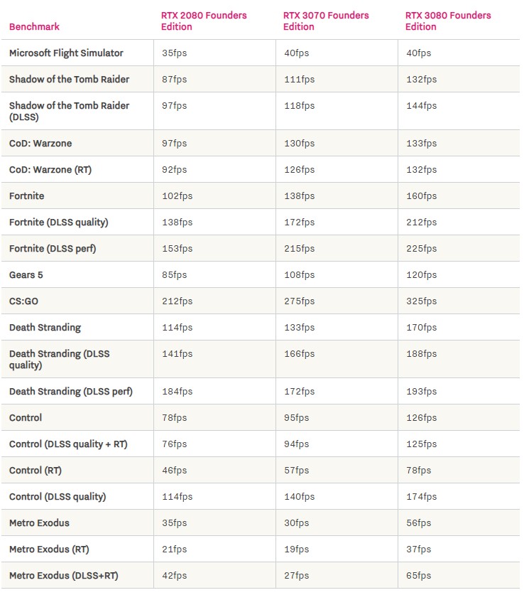Select the Metro Exodus (RT) row label

pos(49,550)
